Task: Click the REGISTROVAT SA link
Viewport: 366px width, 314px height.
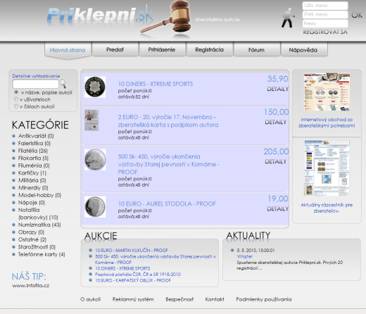Action: pos(325,32)
